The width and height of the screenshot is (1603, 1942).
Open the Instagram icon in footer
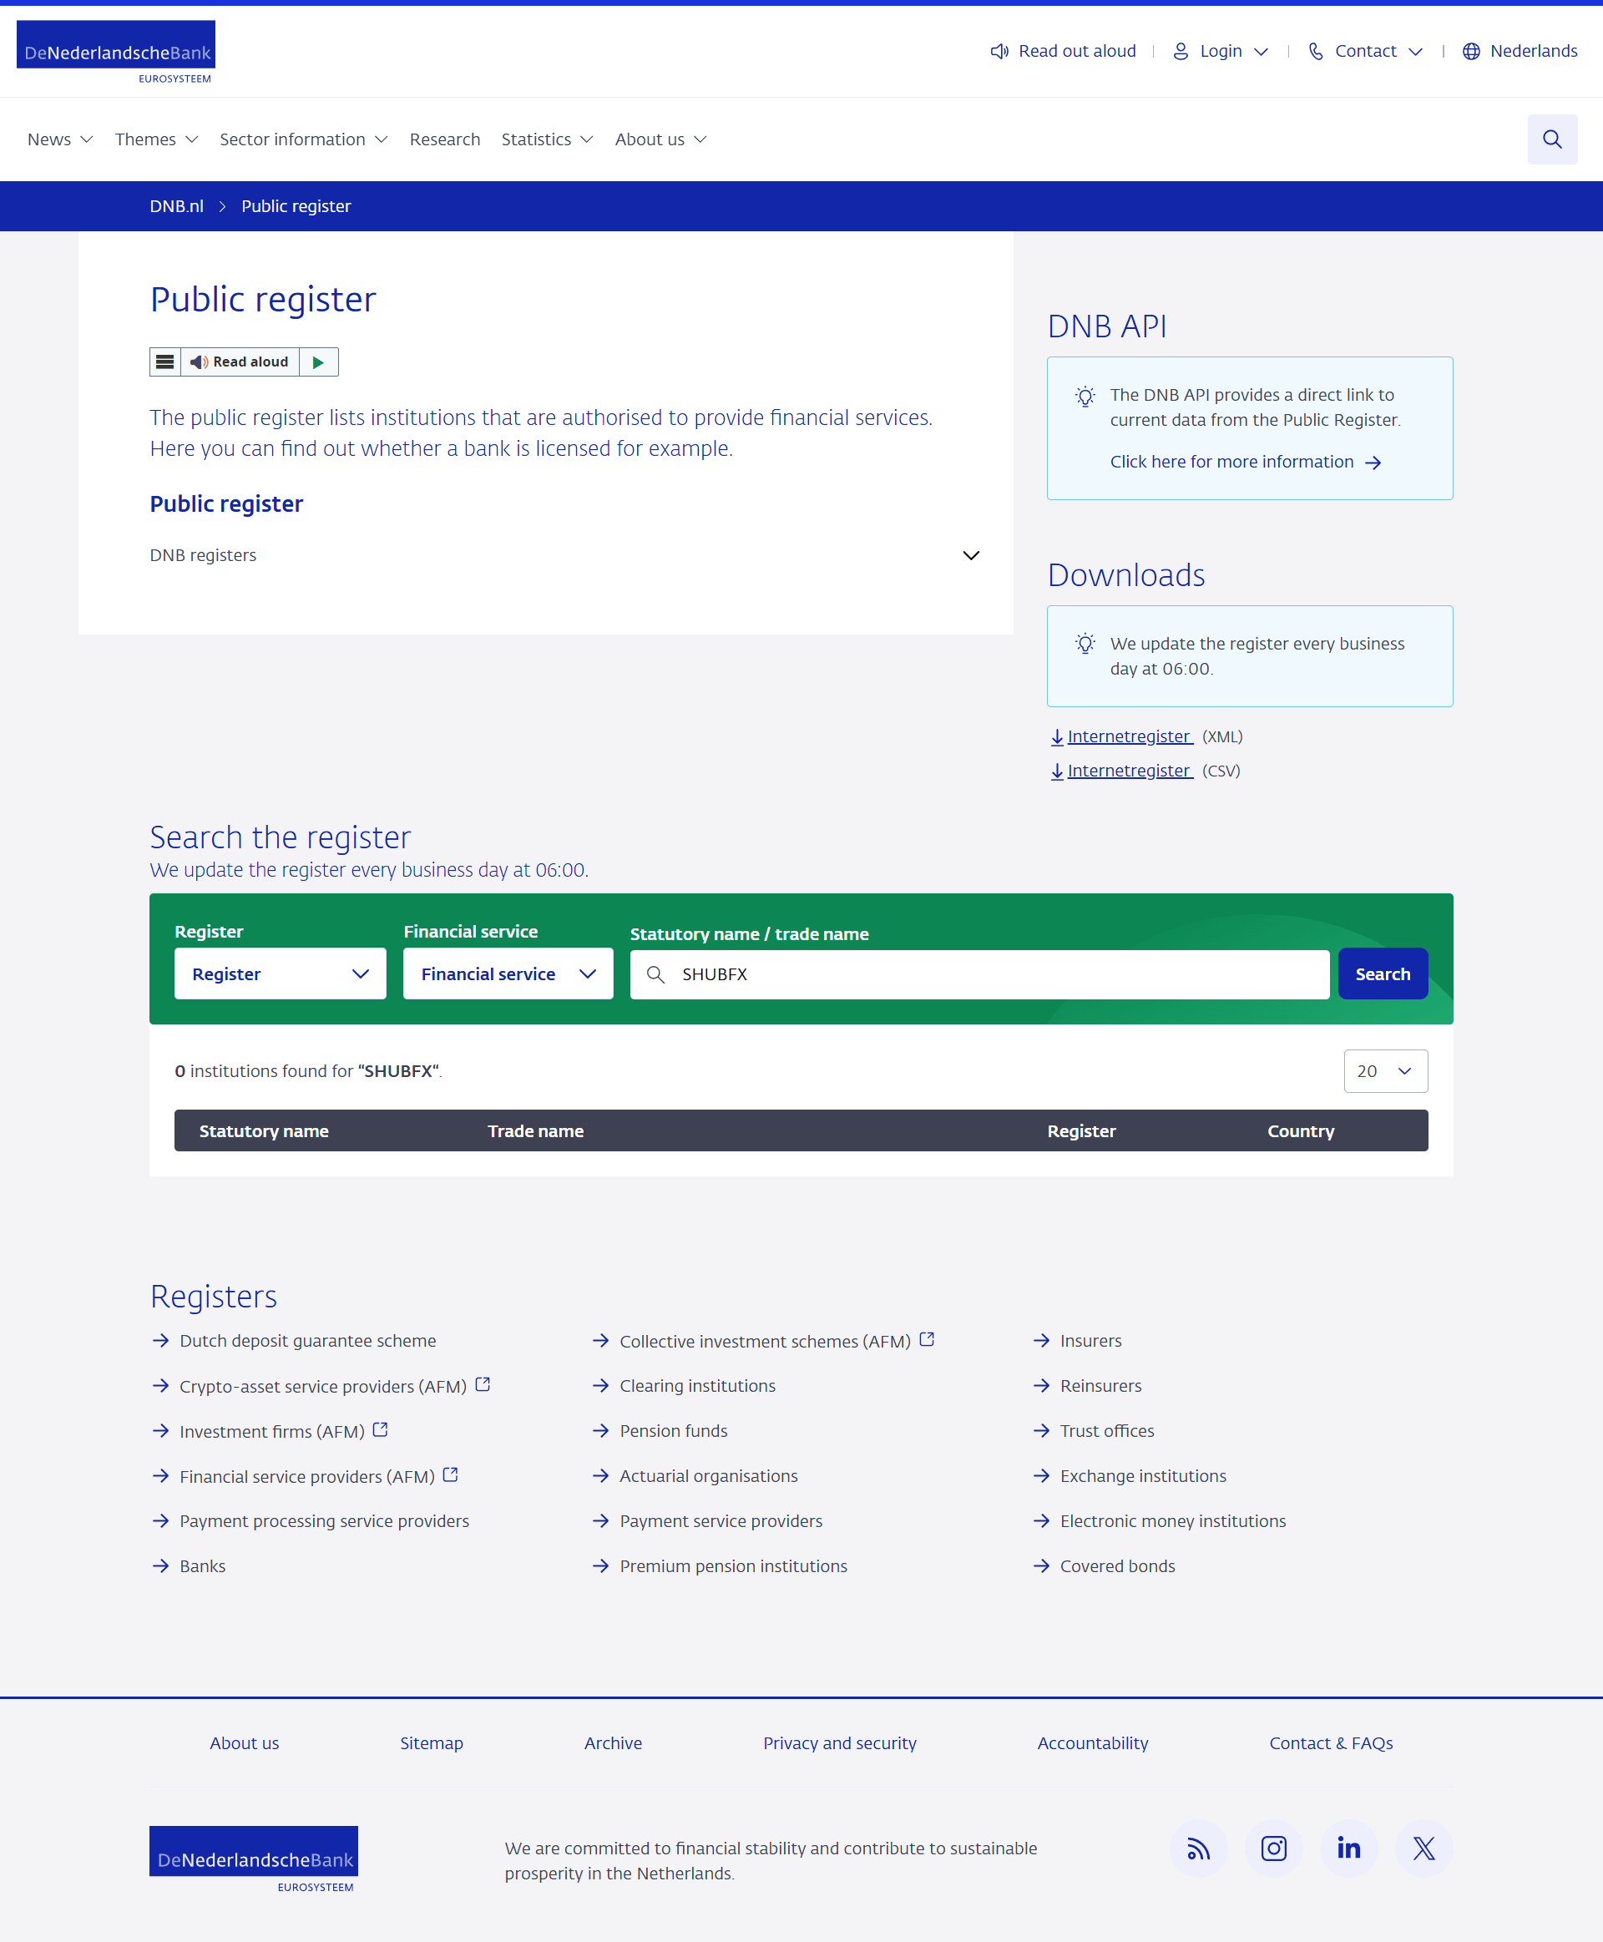pyautogui.click(x=1273, y=1848)
